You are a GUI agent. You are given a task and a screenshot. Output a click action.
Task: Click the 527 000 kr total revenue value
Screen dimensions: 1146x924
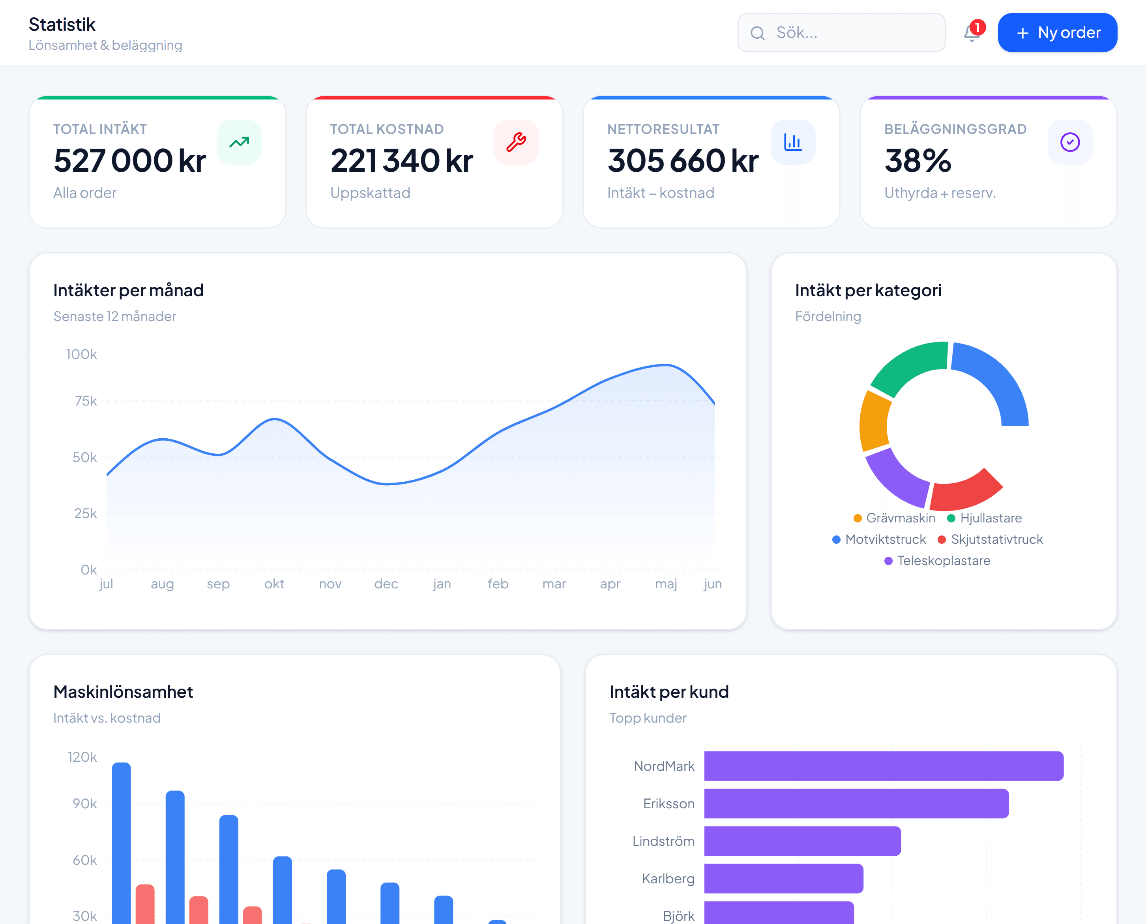tap(130, 161)
